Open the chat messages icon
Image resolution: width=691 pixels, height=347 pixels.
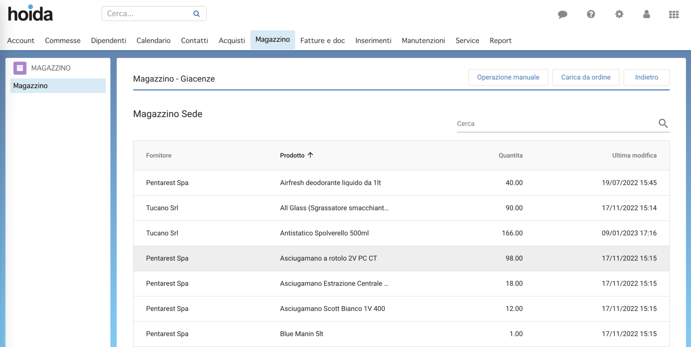pyautogui.click(x=563, y=14)
